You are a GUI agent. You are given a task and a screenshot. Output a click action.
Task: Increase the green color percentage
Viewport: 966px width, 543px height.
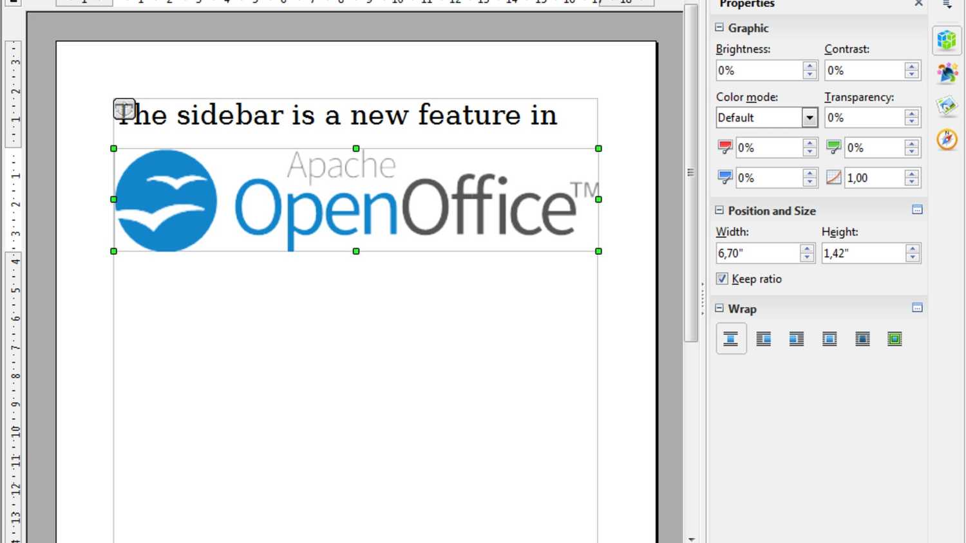[x=912, y=143]
